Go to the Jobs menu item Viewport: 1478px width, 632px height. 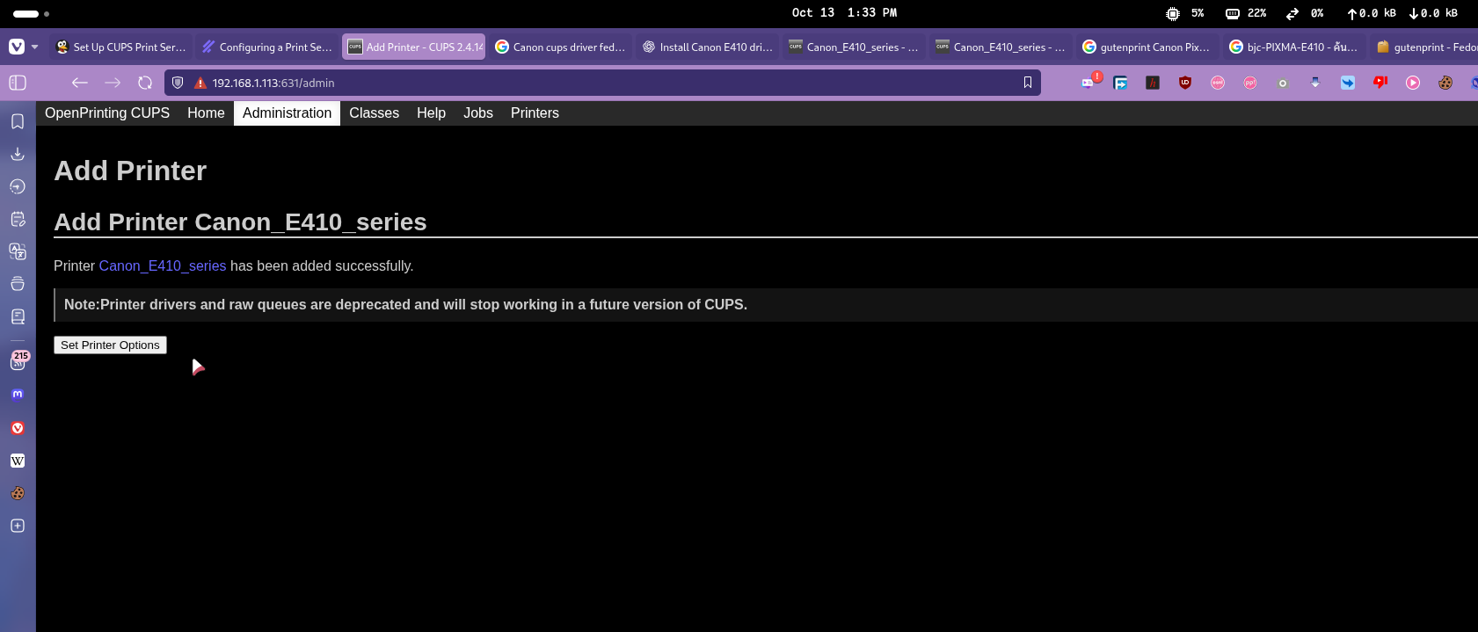pyautogui.click(x=477, y=113)
